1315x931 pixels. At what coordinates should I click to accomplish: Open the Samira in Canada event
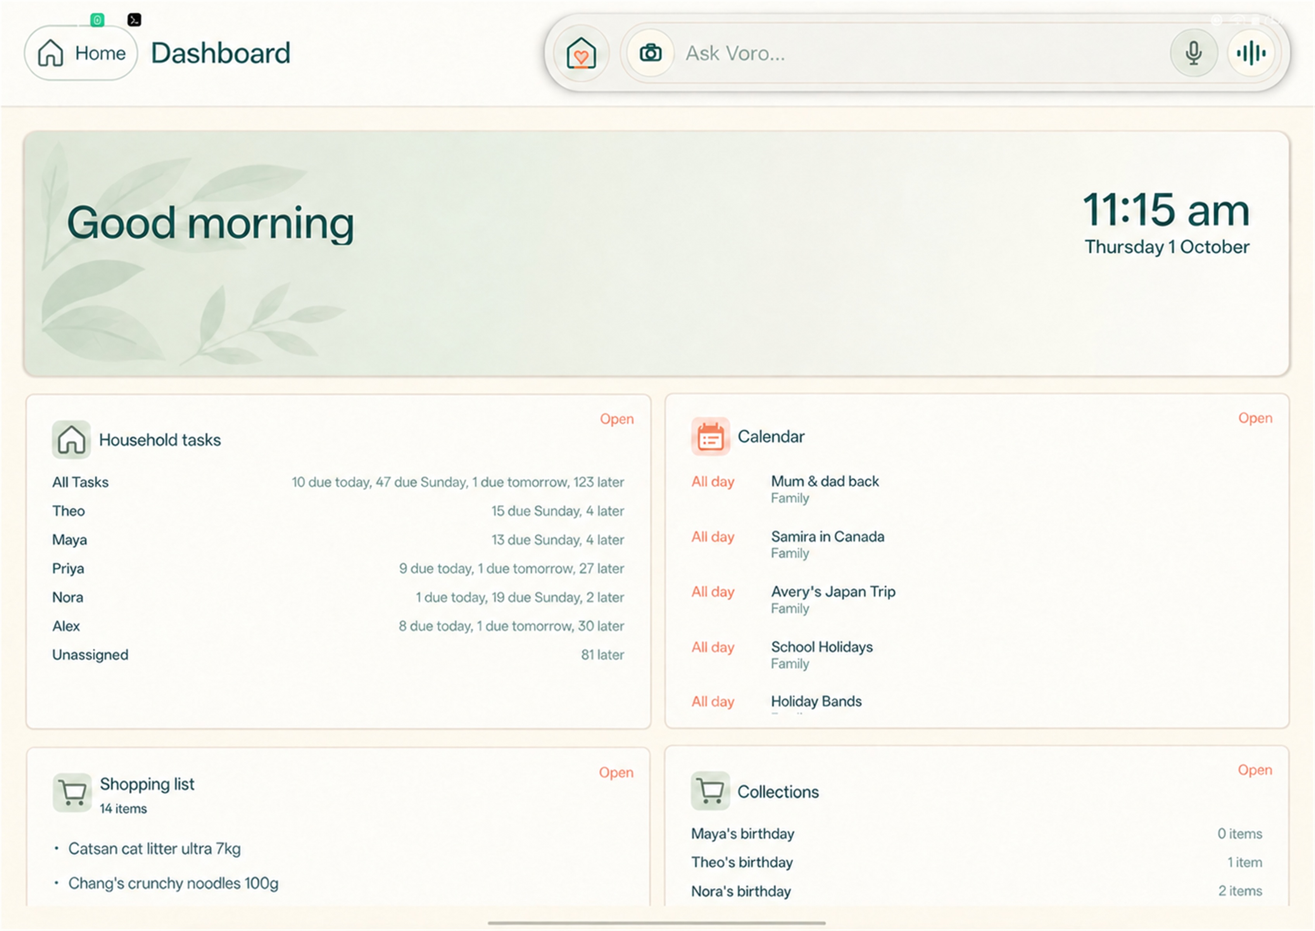tap(977, 545)
